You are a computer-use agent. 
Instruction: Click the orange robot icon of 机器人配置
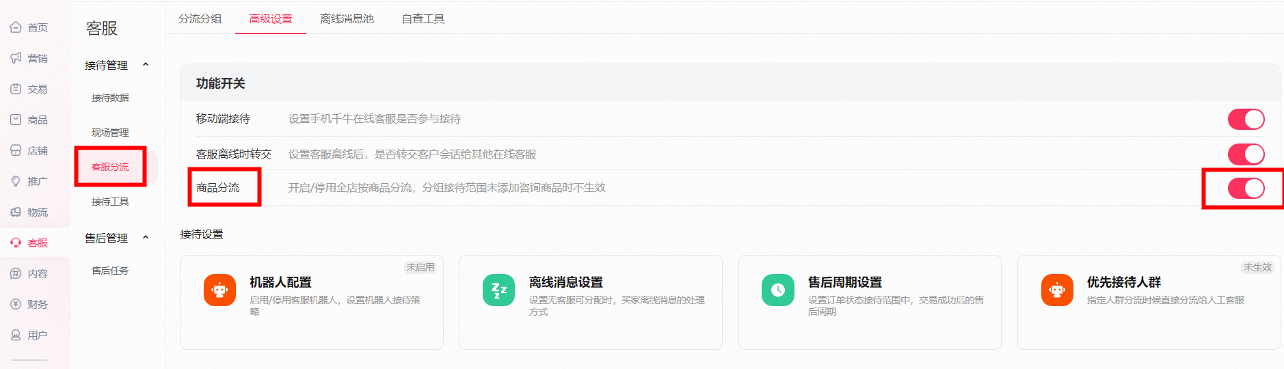[x=219, y=290]
